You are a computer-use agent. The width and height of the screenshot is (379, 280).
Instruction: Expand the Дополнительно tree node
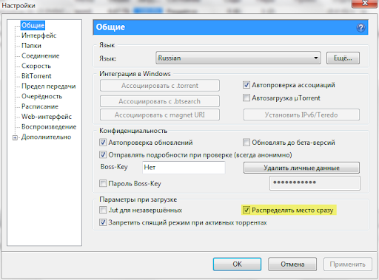[15, 137]
